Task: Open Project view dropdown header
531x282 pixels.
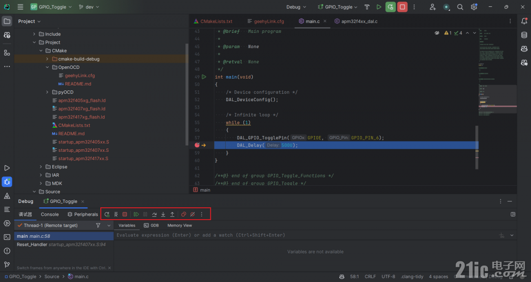Action: tap(29, 21)
